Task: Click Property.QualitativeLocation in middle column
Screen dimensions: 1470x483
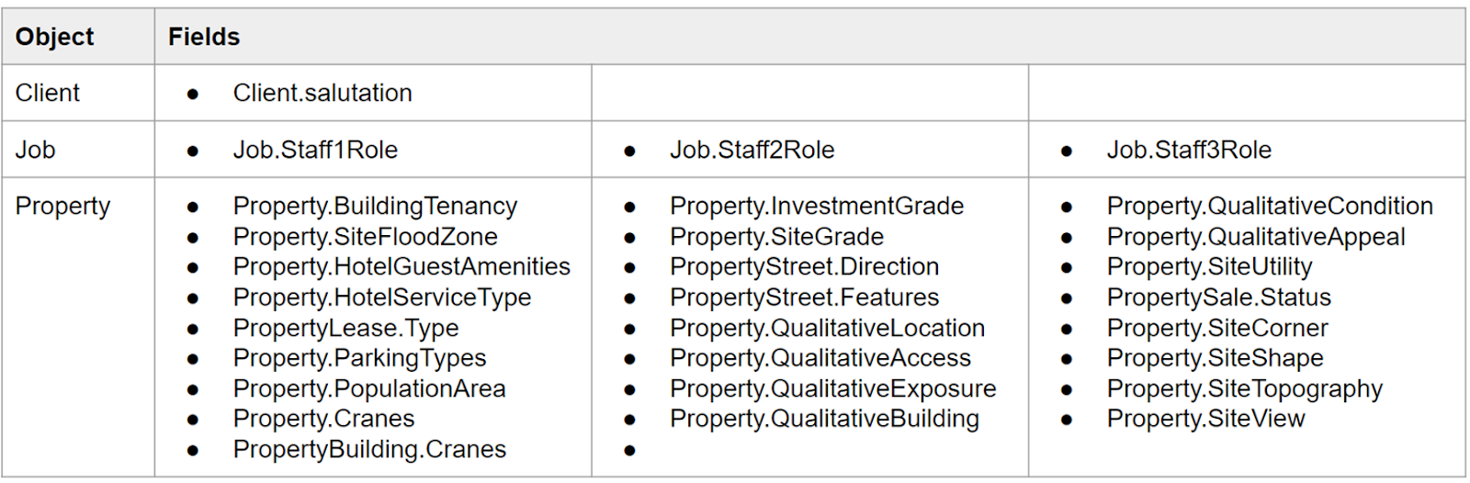Action: click(827, 328)
